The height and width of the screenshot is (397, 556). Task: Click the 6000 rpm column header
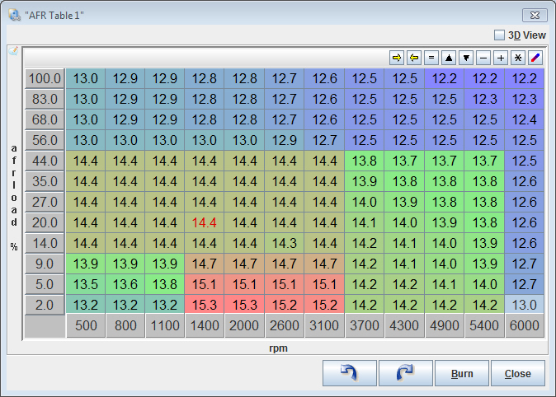524,325
